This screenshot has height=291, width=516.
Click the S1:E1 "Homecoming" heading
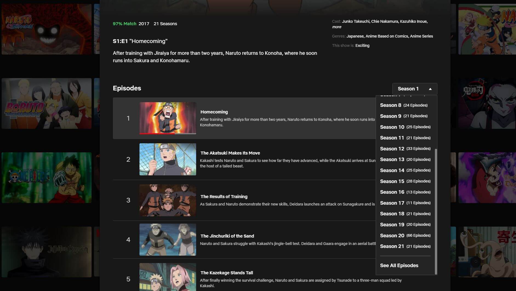click(x=140, y=41)
